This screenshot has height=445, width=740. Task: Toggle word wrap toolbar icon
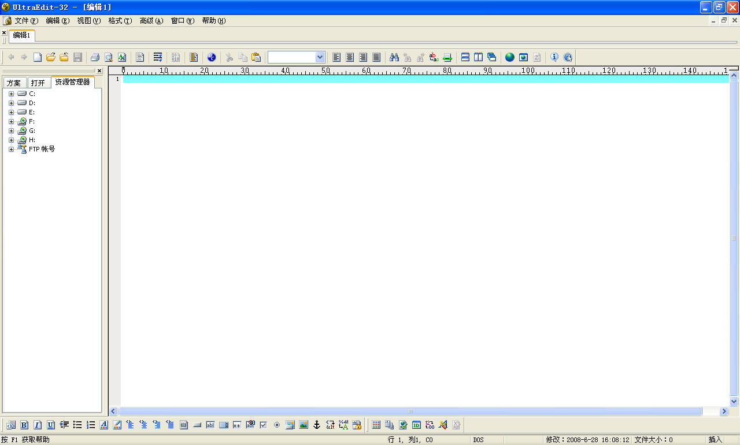pyautogui.click(x=158, y=57)
